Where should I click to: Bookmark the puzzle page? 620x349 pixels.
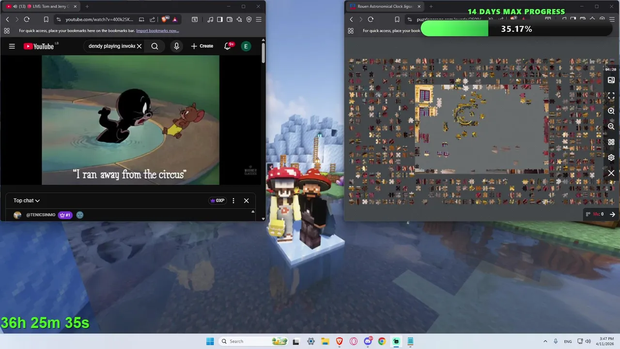point(397,19)
